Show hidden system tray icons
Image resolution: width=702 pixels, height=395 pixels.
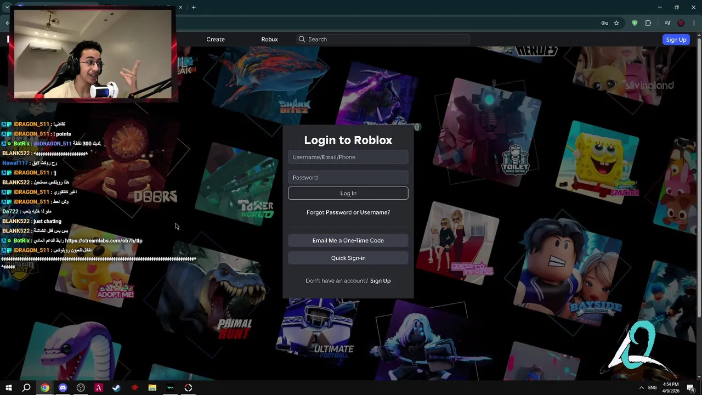(x=642, y=388)
